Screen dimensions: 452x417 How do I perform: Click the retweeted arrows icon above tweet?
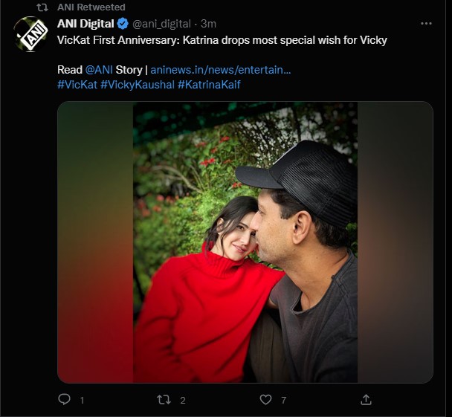(42, 7)
